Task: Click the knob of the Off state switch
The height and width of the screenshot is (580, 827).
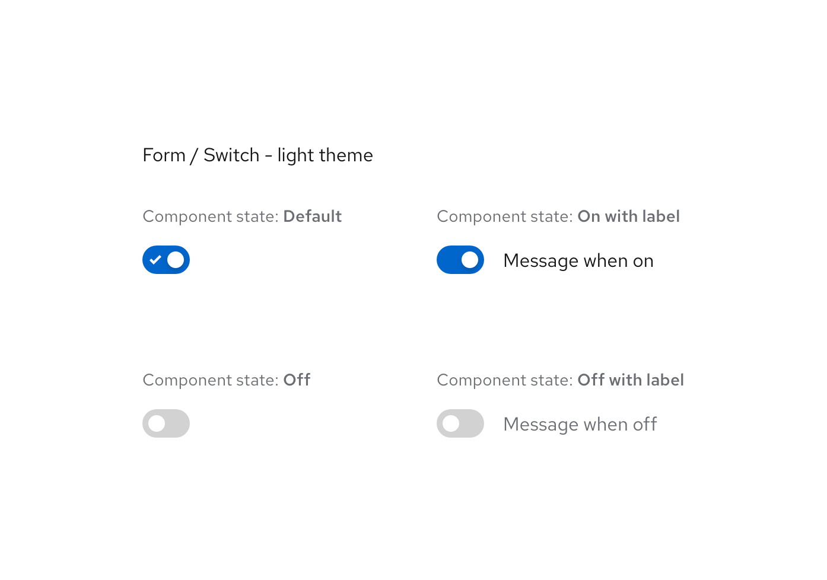Action: tap(156, 423)
